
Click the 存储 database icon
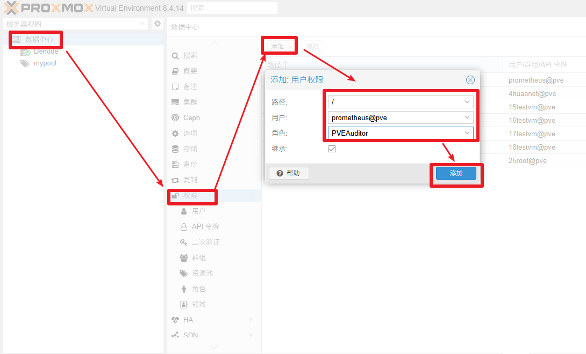tap(175, 149)
